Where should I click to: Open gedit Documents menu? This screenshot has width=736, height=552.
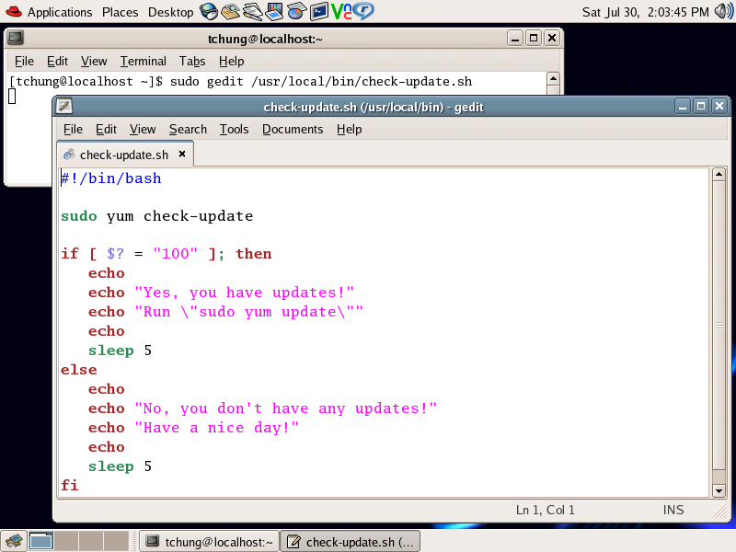click(293, 129)
